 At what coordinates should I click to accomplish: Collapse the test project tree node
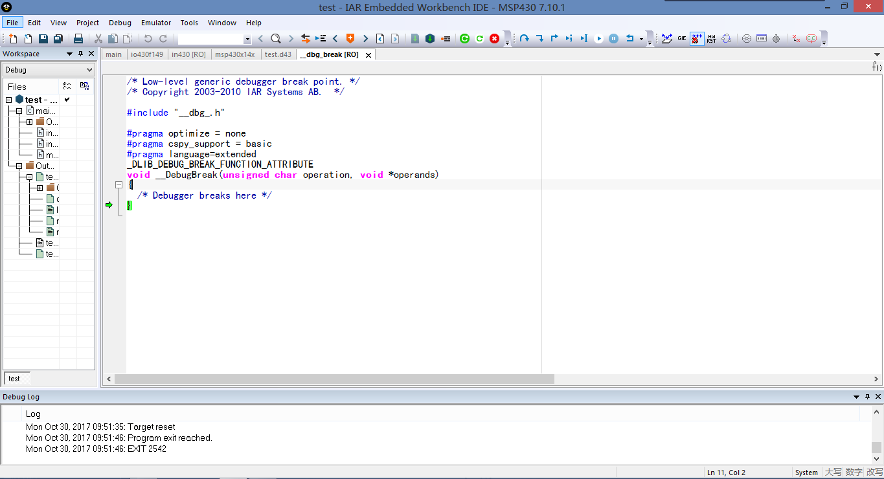(9, 100)
